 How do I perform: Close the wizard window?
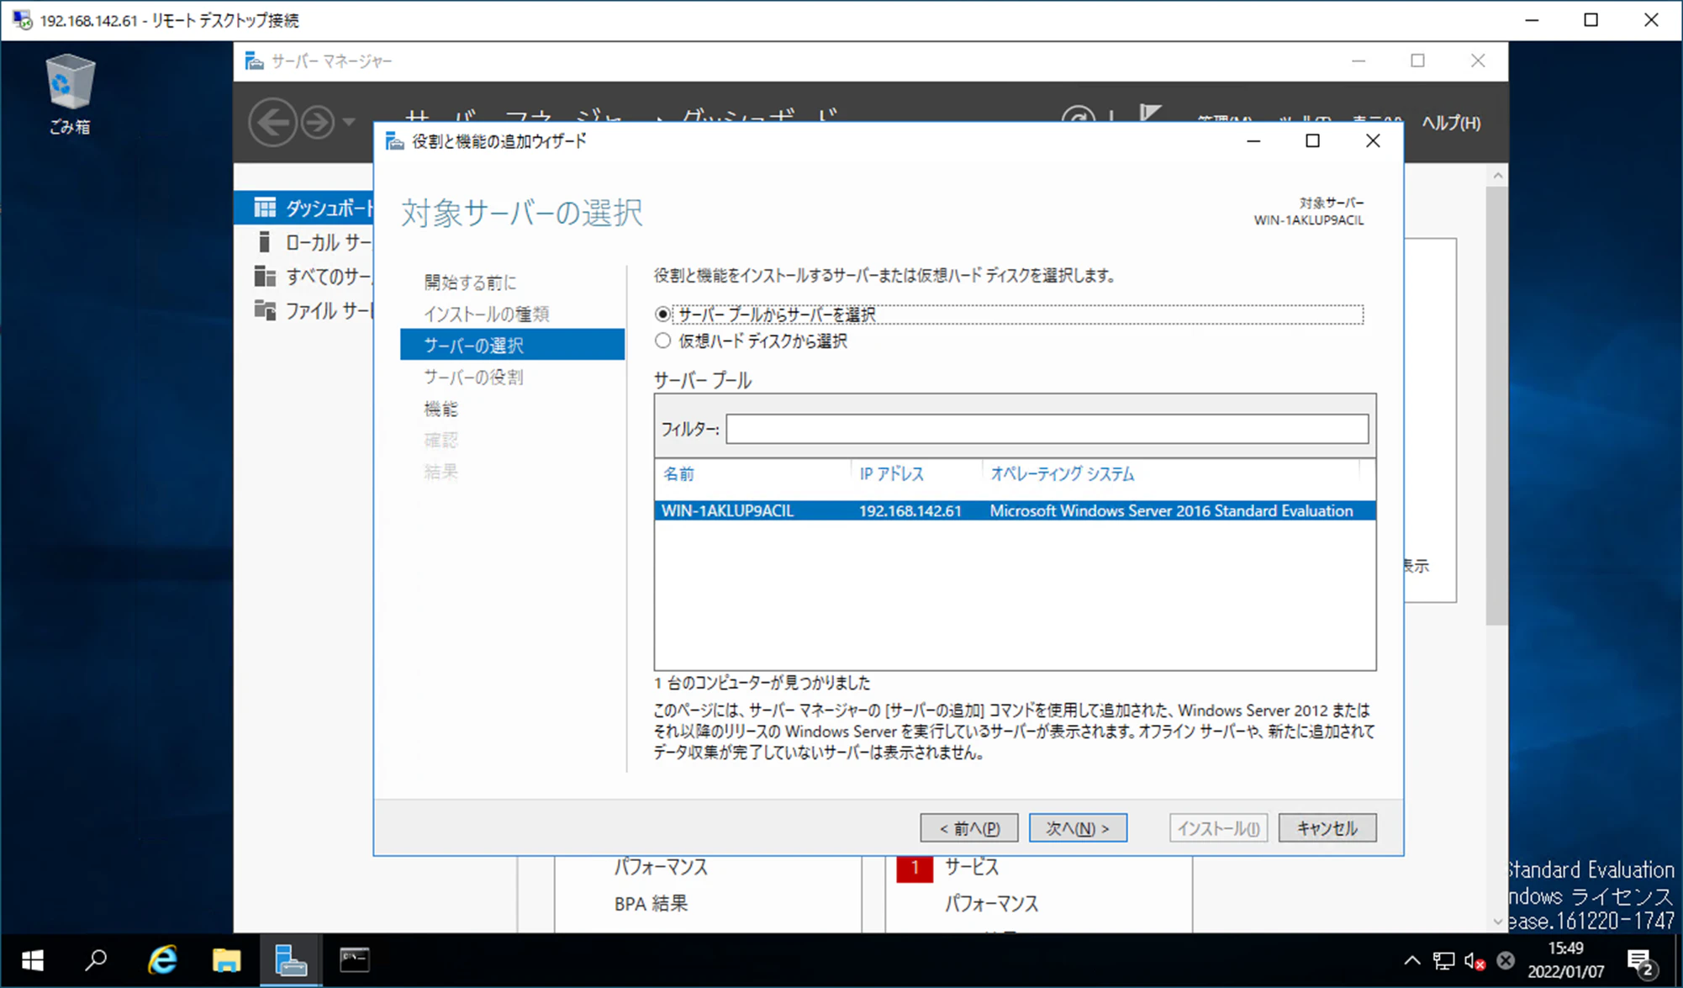(x=1373, y=141)
